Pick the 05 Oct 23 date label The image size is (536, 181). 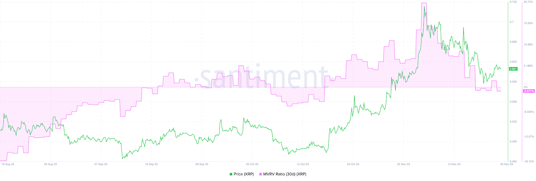click(x=252, y=164)
